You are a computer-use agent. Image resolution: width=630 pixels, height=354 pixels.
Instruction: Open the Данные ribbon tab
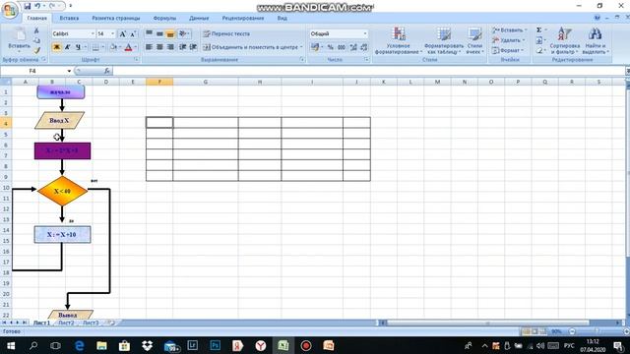click(199, 18)
